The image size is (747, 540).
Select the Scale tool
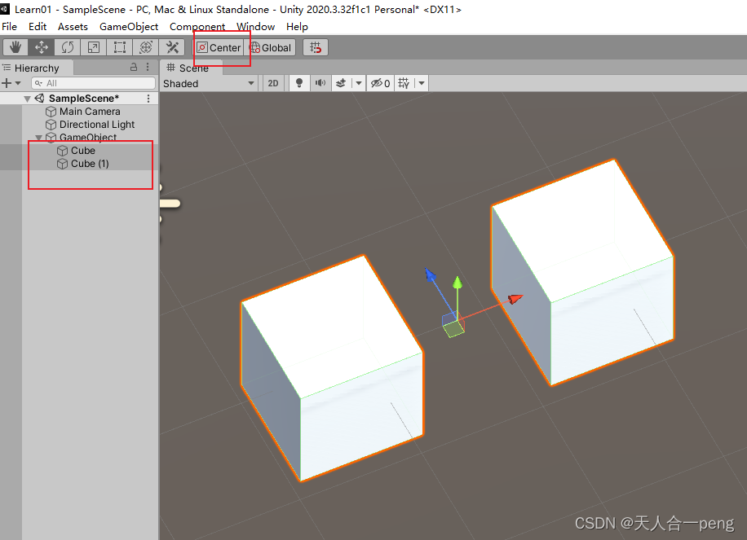tap(93, 47)
